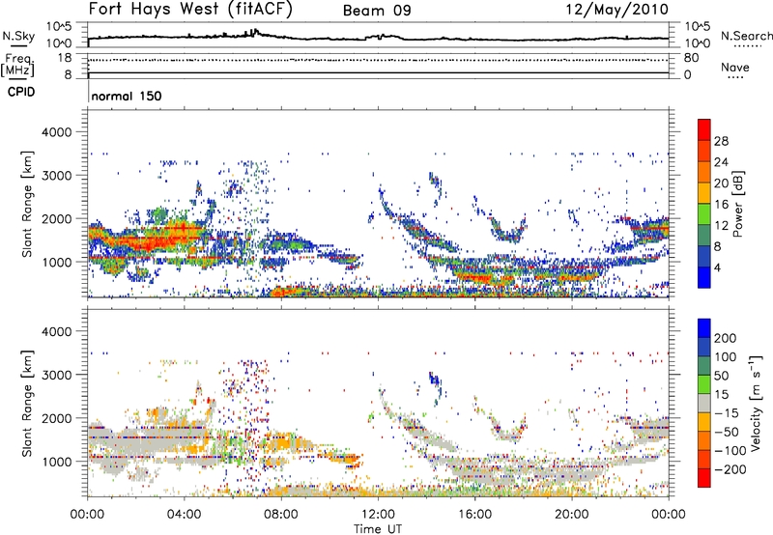Click the '4000' tick of the power panel
The image size is (773, 535).
57,132
